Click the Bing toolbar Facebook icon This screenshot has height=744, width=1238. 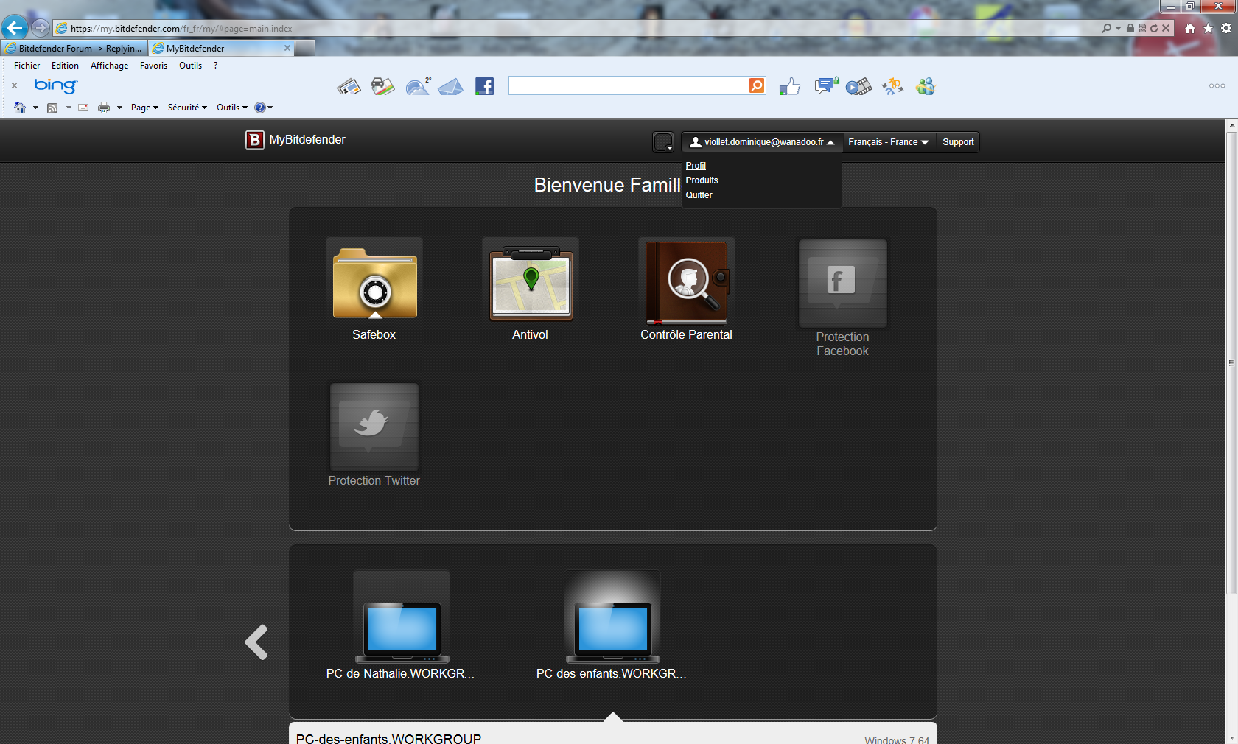(x=484, y=86)
